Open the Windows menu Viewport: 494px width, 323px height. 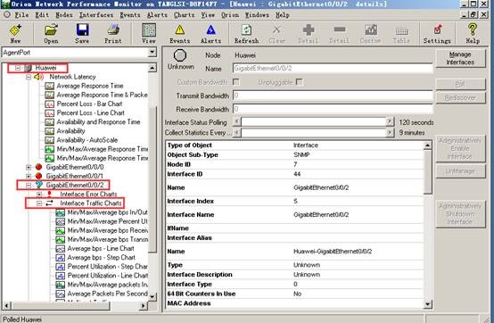coord(257,15)
